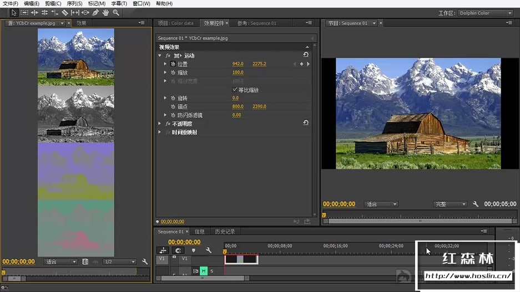Select the Razor tool

coord(65,13)
